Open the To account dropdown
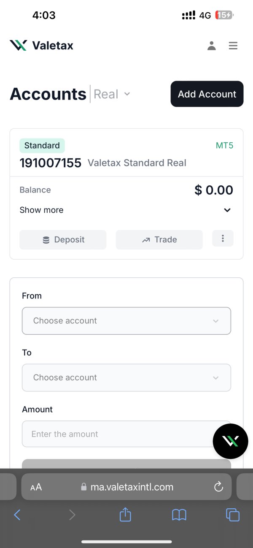Viewport: 253px width, 548px height. tap(126, 377)
